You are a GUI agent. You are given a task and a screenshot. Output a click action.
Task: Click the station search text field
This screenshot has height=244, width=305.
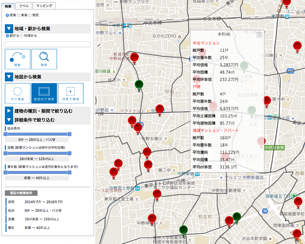tap(48, 44)
